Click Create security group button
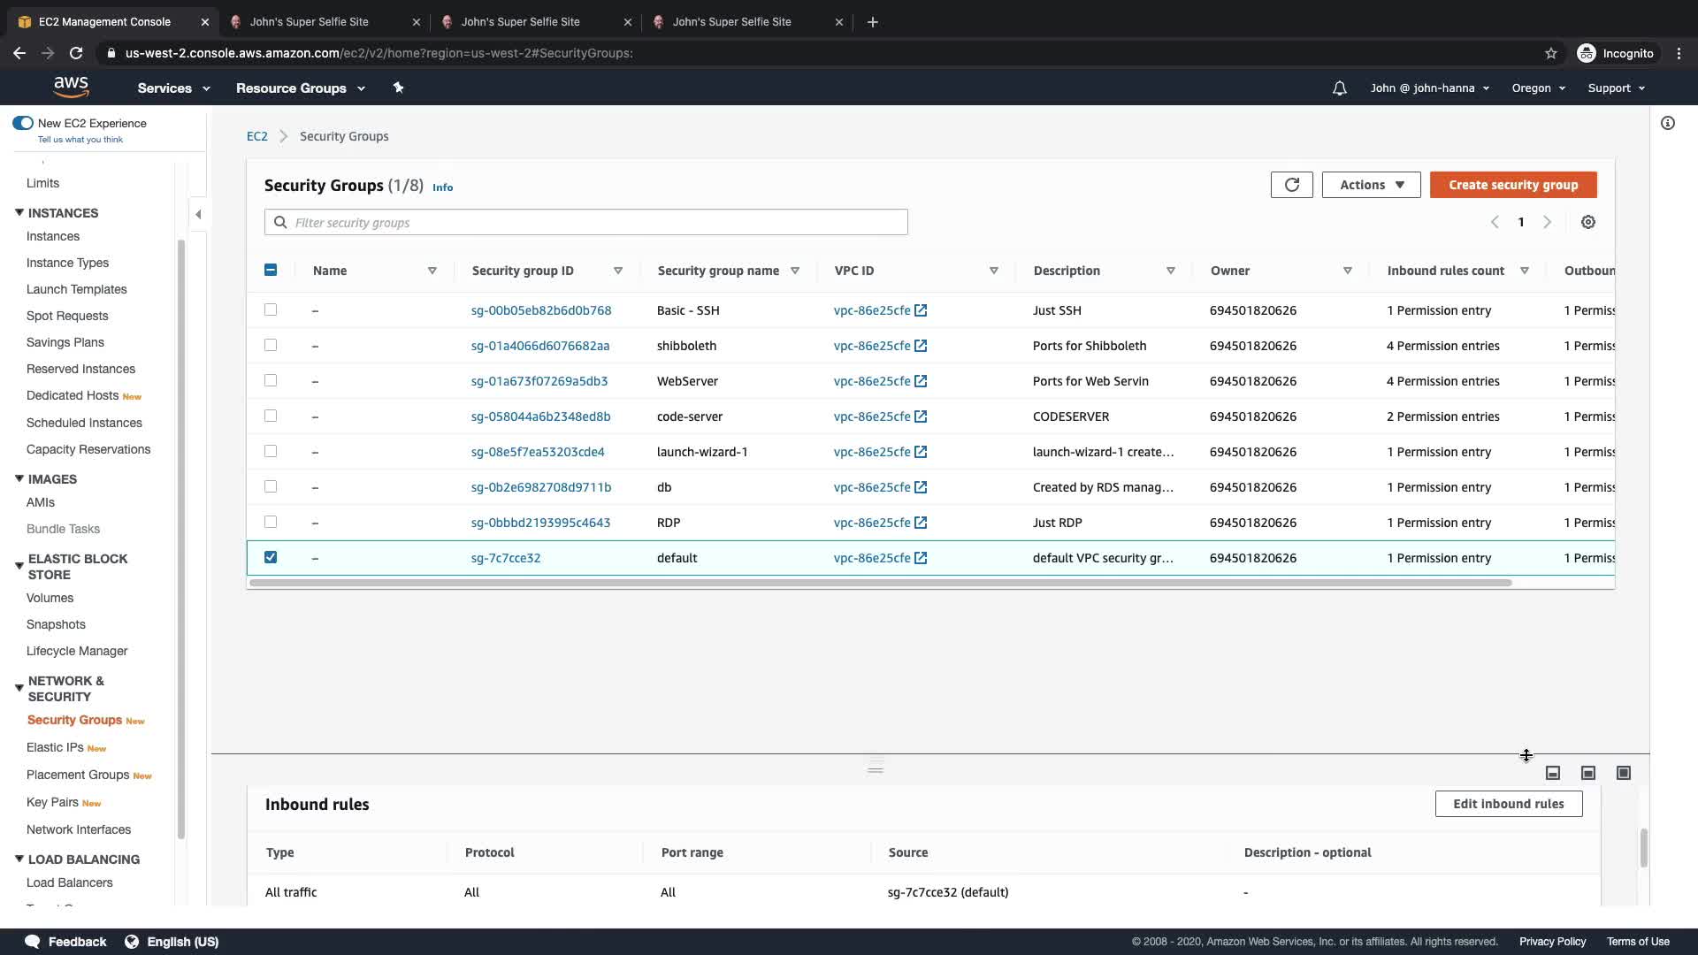This screenshot has width=1698, height=955. click(x=1512, y=185)
